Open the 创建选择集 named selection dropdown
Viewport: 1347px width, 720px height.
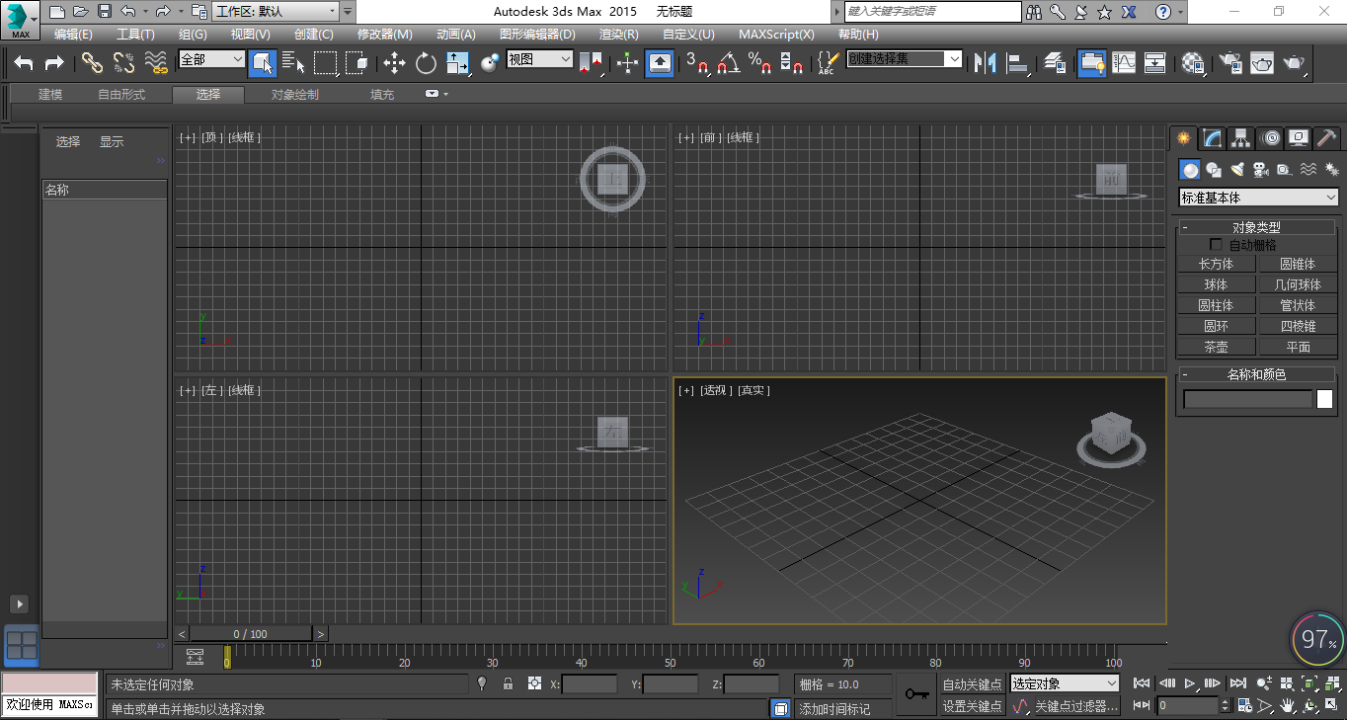tap(904, 59)
